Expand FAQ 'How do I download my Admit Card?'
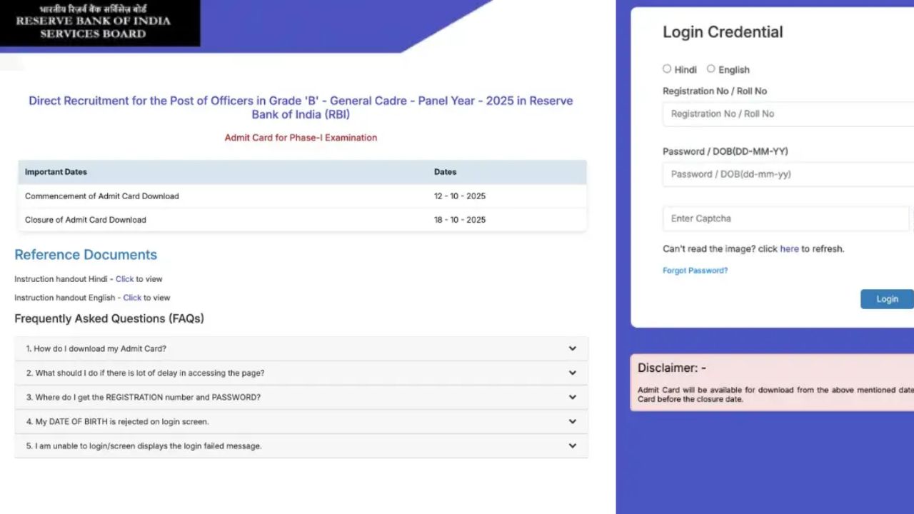 pyautogui.click(x=301, y=348)
